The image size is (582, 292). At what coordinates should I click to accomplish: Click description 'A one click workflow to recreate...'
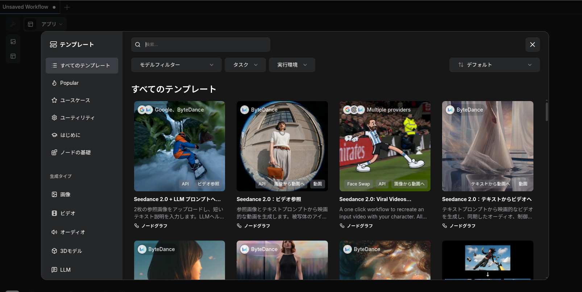click(383, 213)
